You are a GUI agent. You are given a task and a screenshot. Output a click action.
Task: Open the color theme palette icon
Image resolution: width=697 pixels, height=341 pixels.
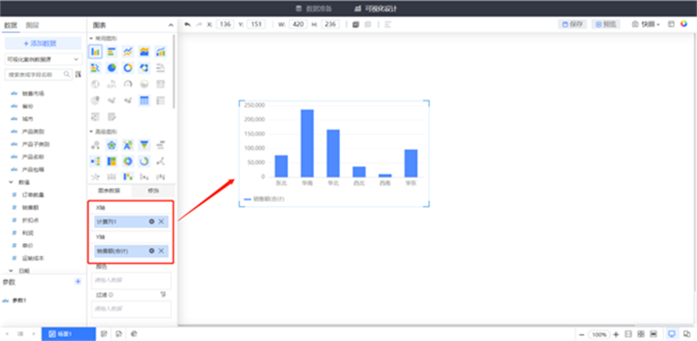[x=684, y=24]
